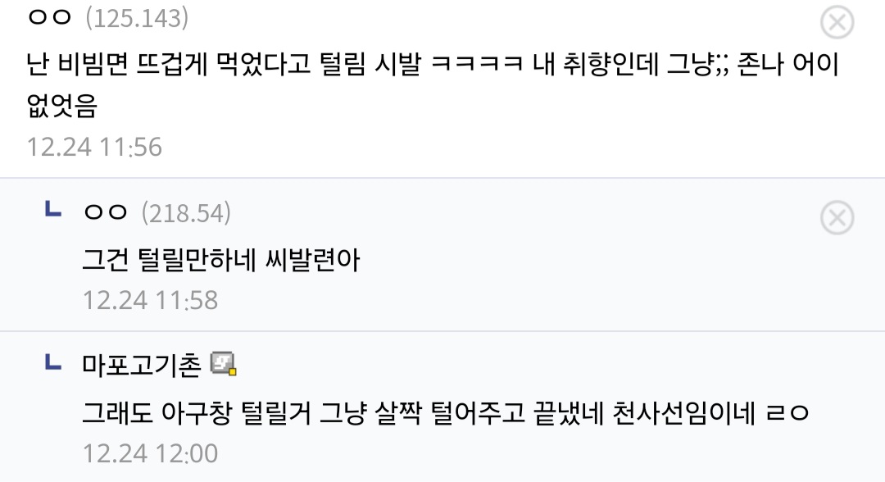Image resolution: width=885 pixels, height=482 pixels.
Task: Click the IP address (218.54)
Action: coord(186,213)
